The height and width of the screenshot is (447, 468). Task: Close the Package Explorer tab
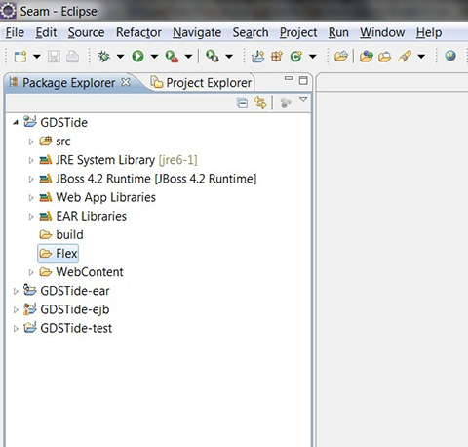(126, 82)
